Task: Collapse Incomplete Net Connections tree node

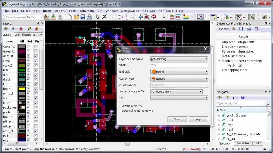Action: (x=219, y=61)
